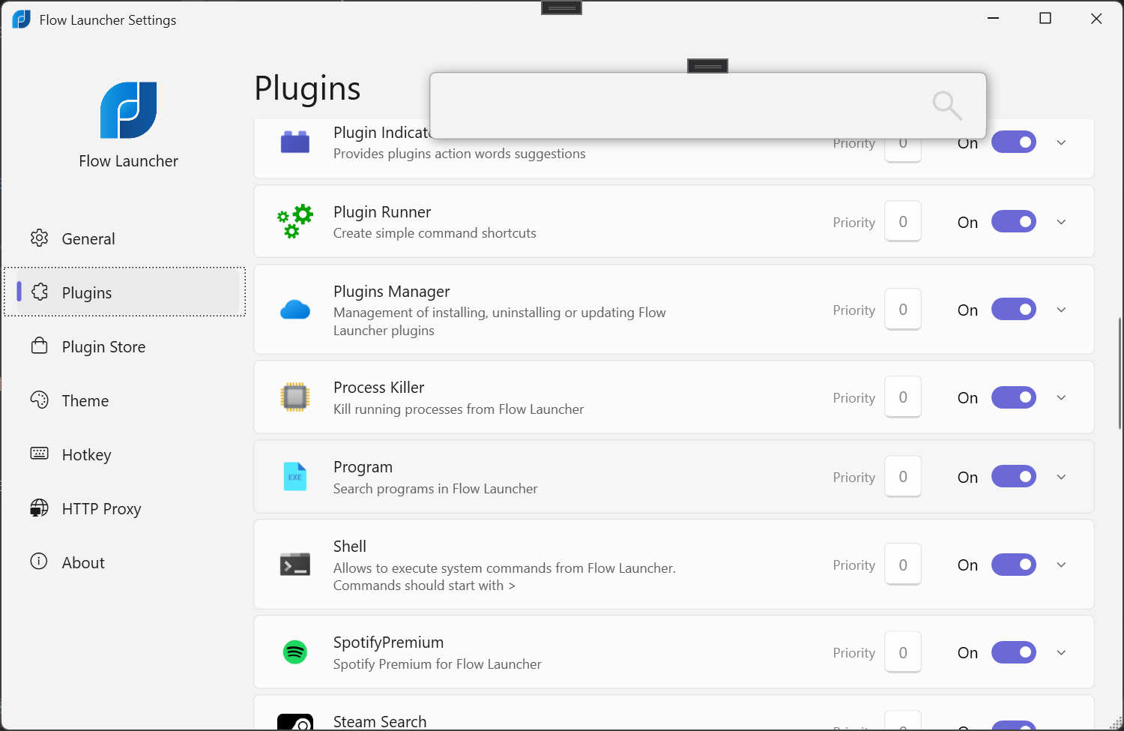The image size is (1124, 731).
Task: Click the magnifier icon in the search box
Action: click(947, 106)
